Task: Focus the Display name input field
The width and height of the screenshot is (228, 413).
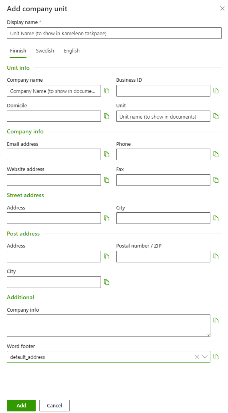Action: coord(114,33)
